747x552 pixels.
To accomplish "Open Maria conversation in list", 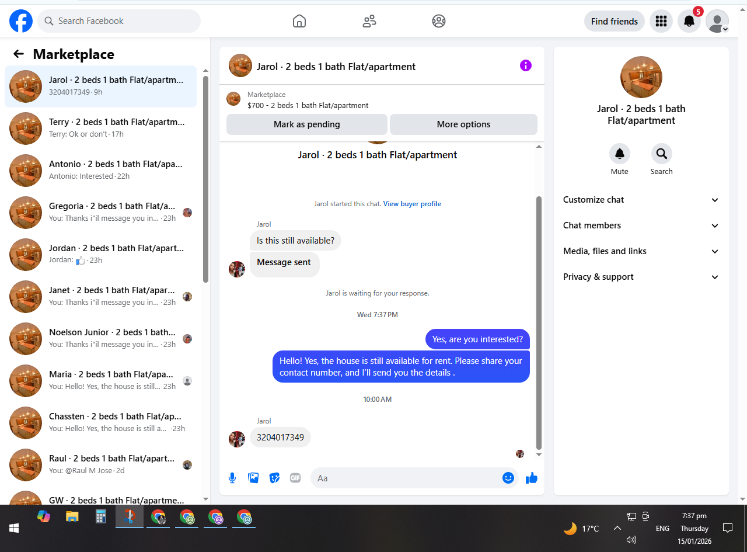I will (x=100, y=381).
